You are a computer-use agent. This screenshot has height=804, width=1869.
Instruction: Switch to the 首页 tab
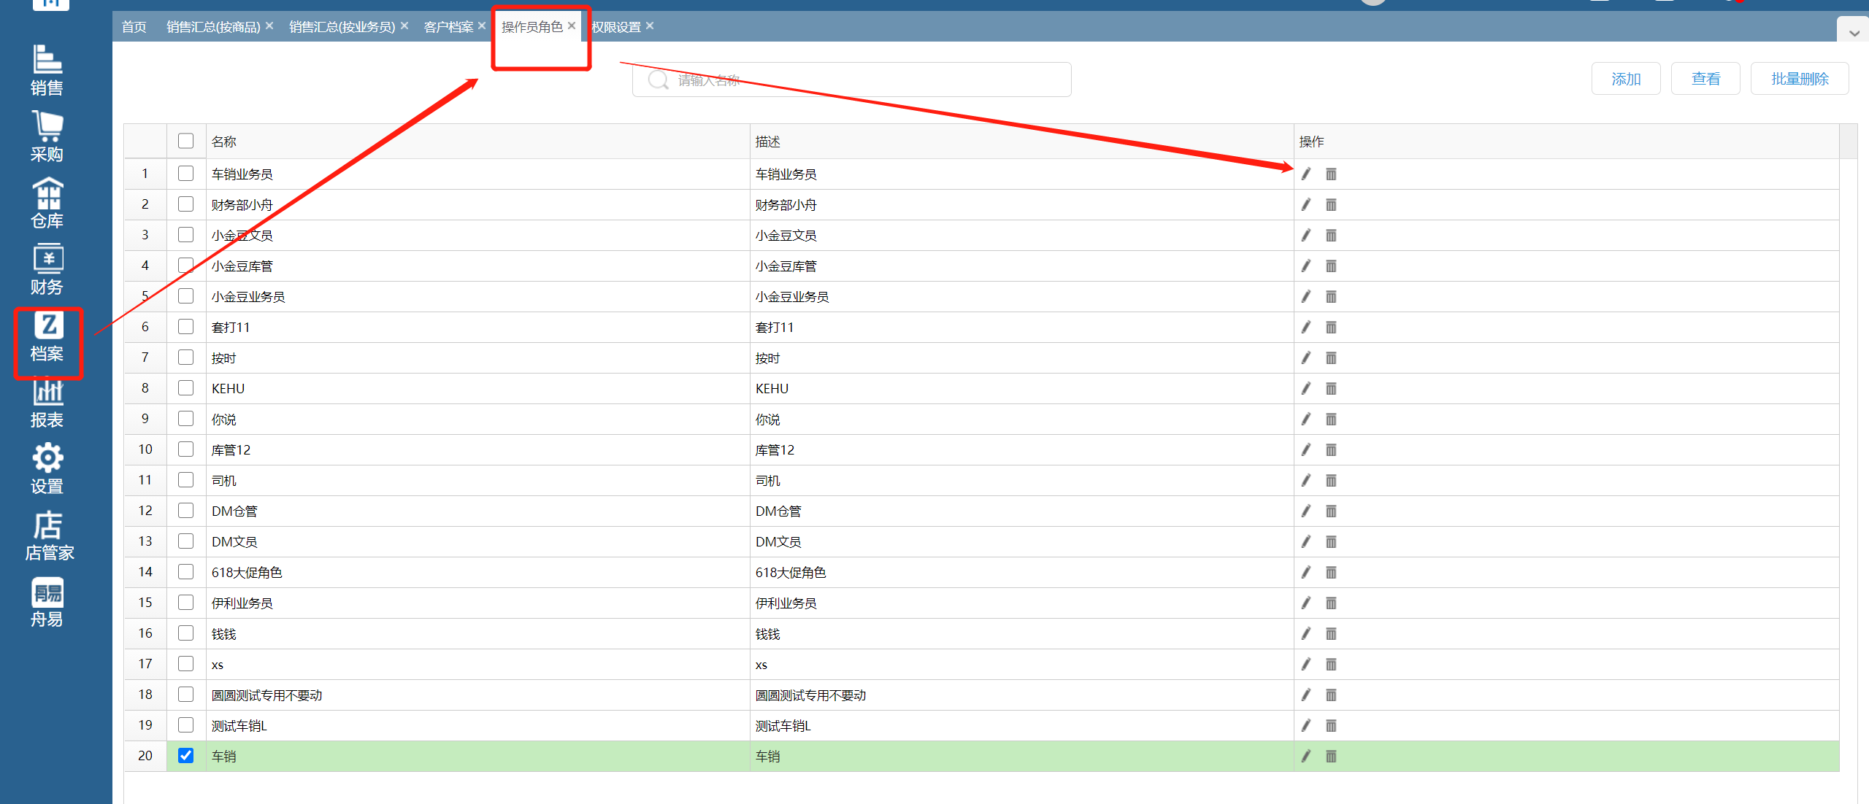coord(134,27)
